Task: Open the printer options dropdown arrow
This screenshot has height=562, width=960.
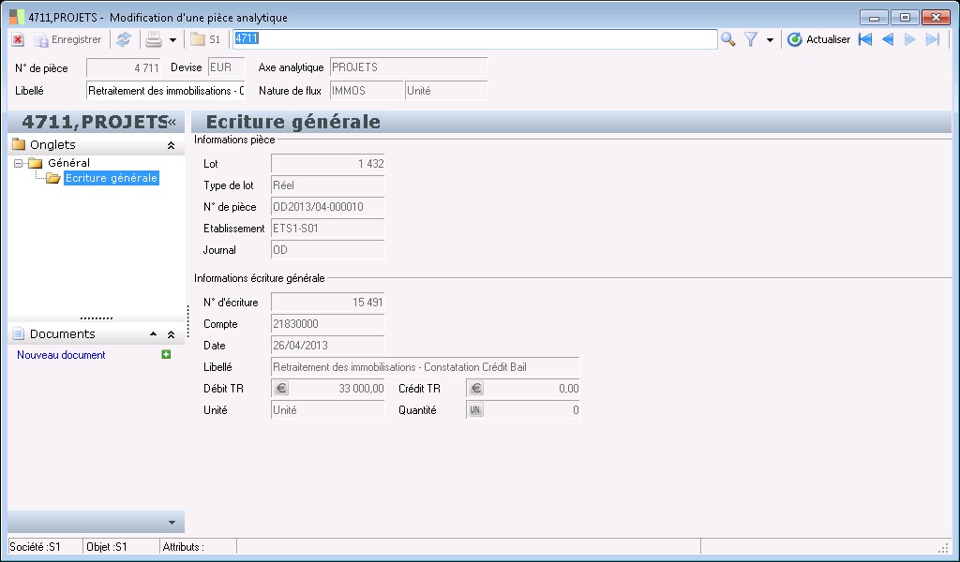Action: coord(172,40)
